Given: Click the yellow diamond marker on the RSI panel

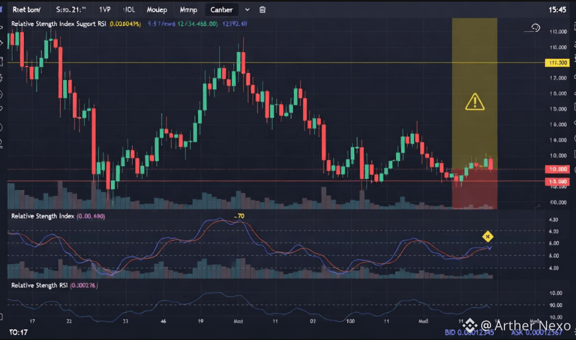Looking at the screenshot, I should point(487,237).
